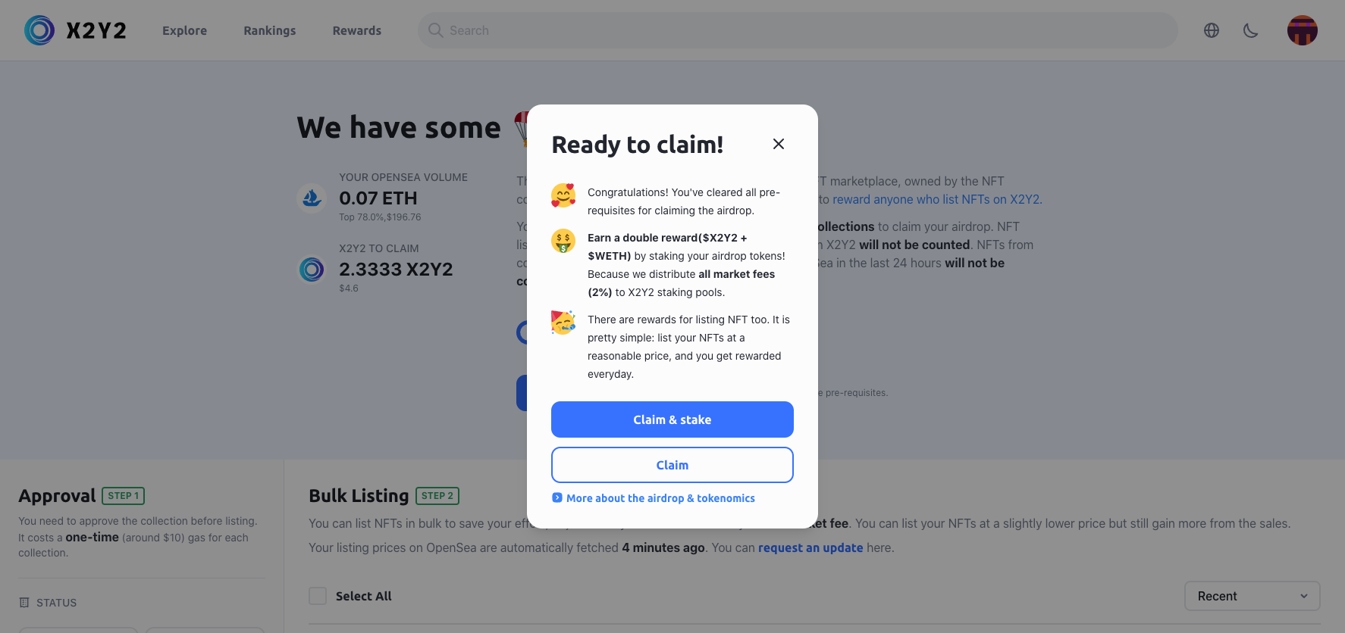Go to the Rankings page

tap(270, 30)
